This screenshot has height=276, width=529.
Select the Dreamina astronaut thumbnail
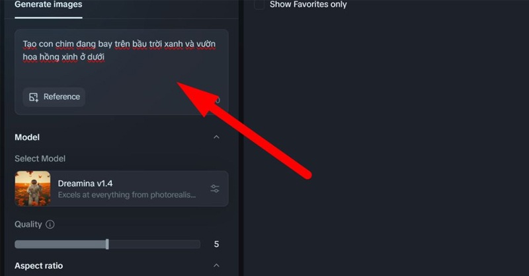click(x=32, y=188)
